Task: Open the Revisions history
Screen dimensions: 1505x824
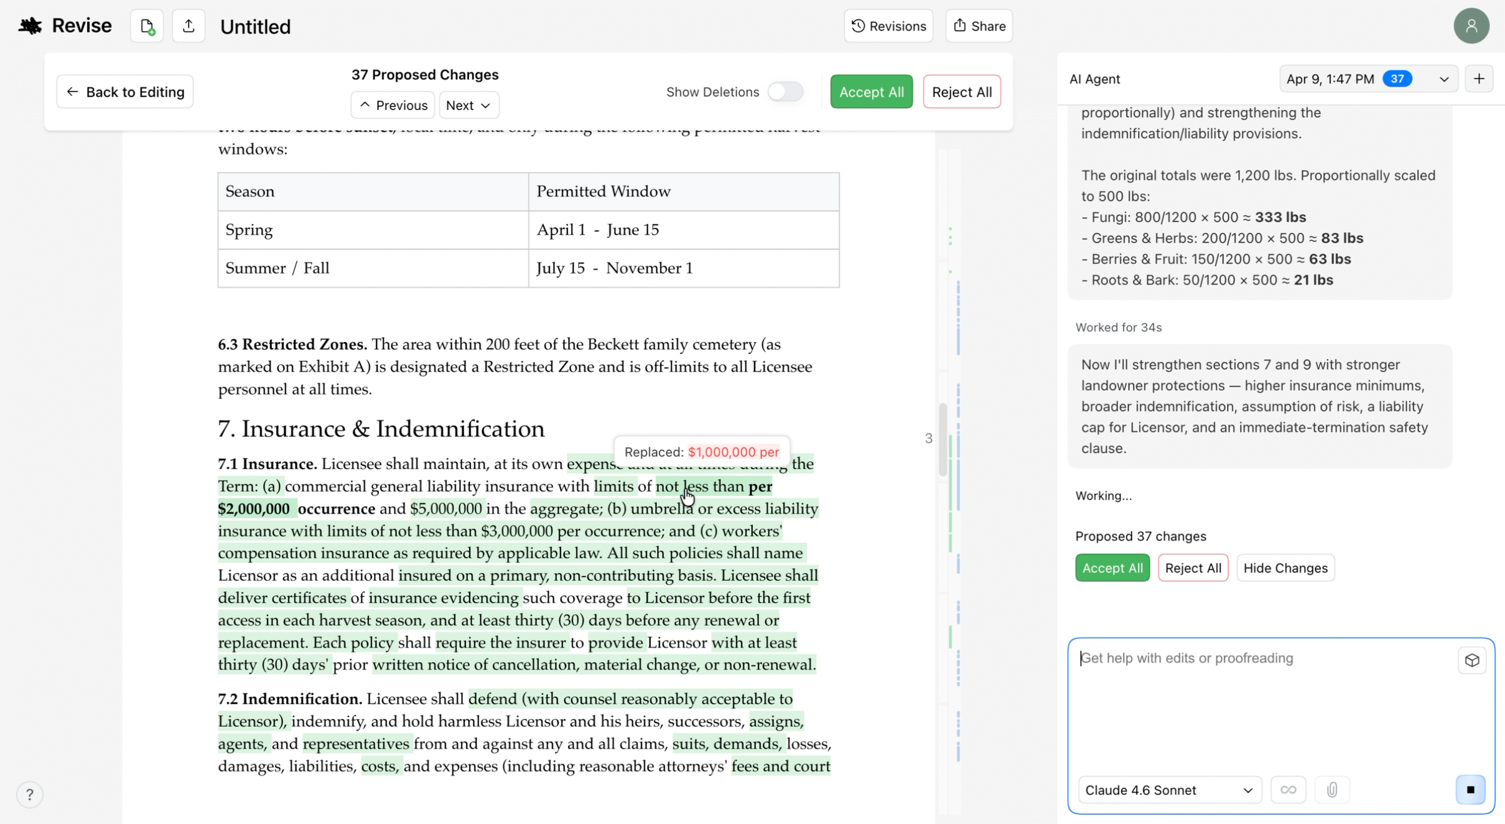Action: [x=888, y=26]
